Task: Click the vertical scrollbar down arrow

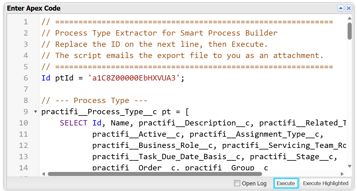Action: (x=350, y=166)
